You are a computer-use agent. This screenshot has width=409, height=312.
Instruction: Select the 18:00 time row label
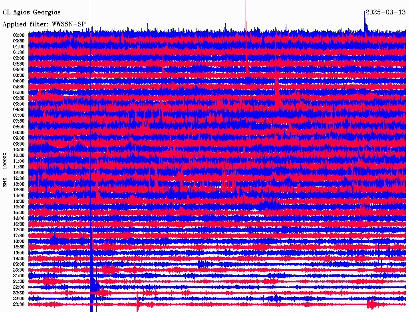click(x=19, y=242)
